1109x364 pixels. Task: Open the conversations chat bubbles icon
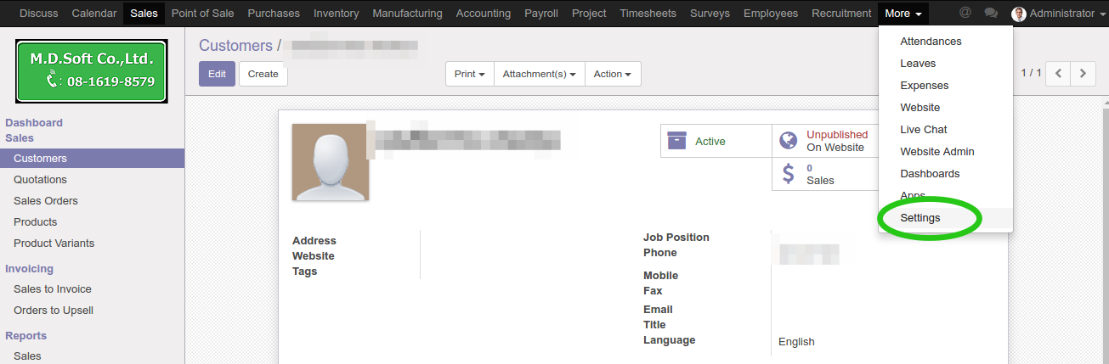[990, 13]
